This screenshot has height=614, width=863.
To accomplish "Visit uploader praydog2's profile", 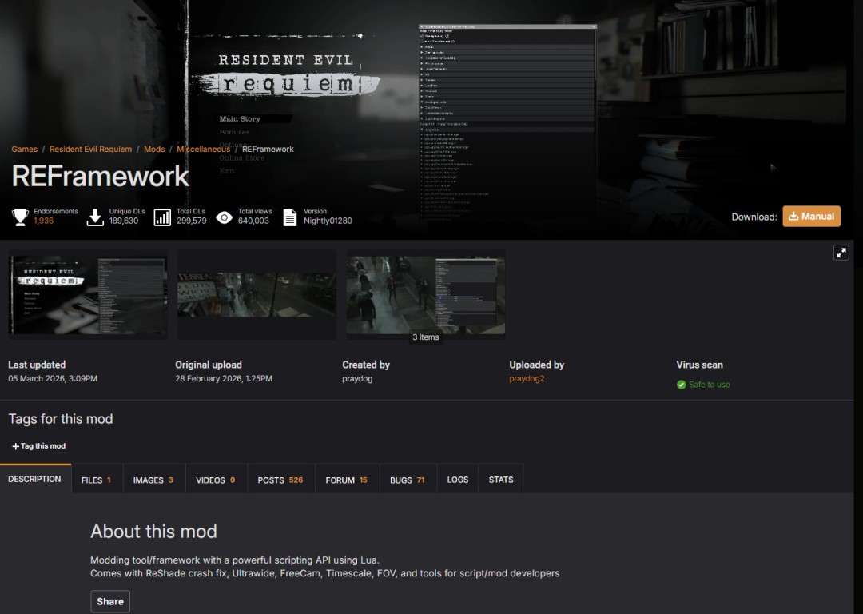I will coord(527,379).
